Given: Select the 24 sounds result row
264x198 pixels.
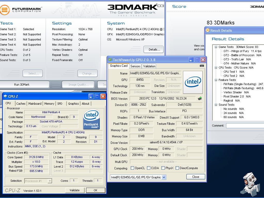Looking at the screenshot, I should (x=234, y=113).
